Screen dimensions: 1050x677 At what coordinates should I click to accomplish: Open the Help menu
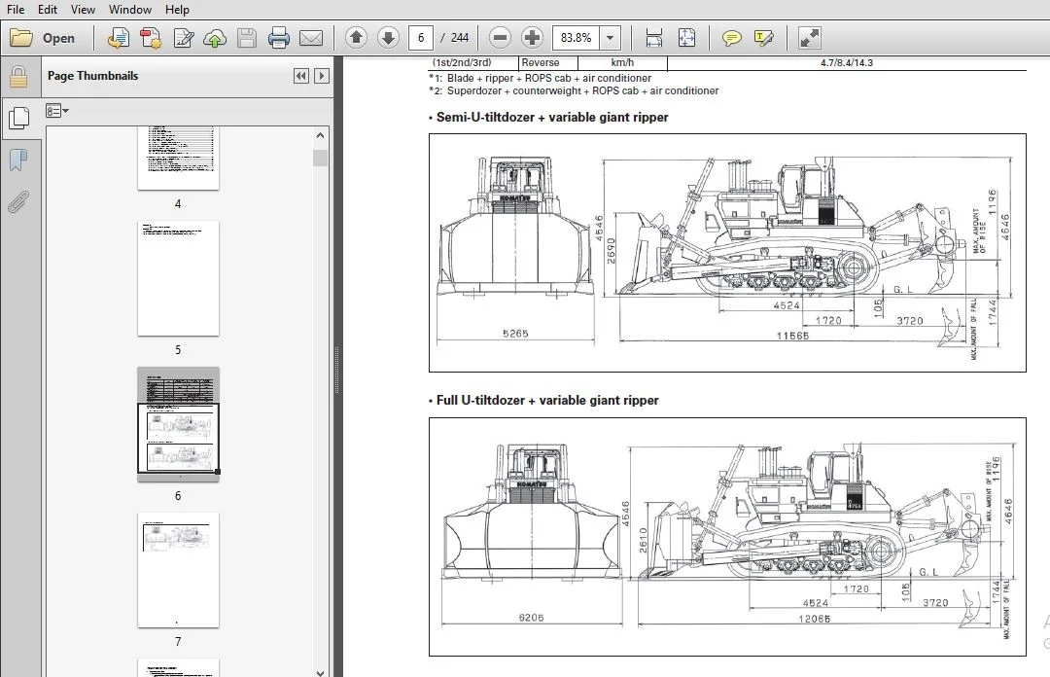(x=177, y=10)
